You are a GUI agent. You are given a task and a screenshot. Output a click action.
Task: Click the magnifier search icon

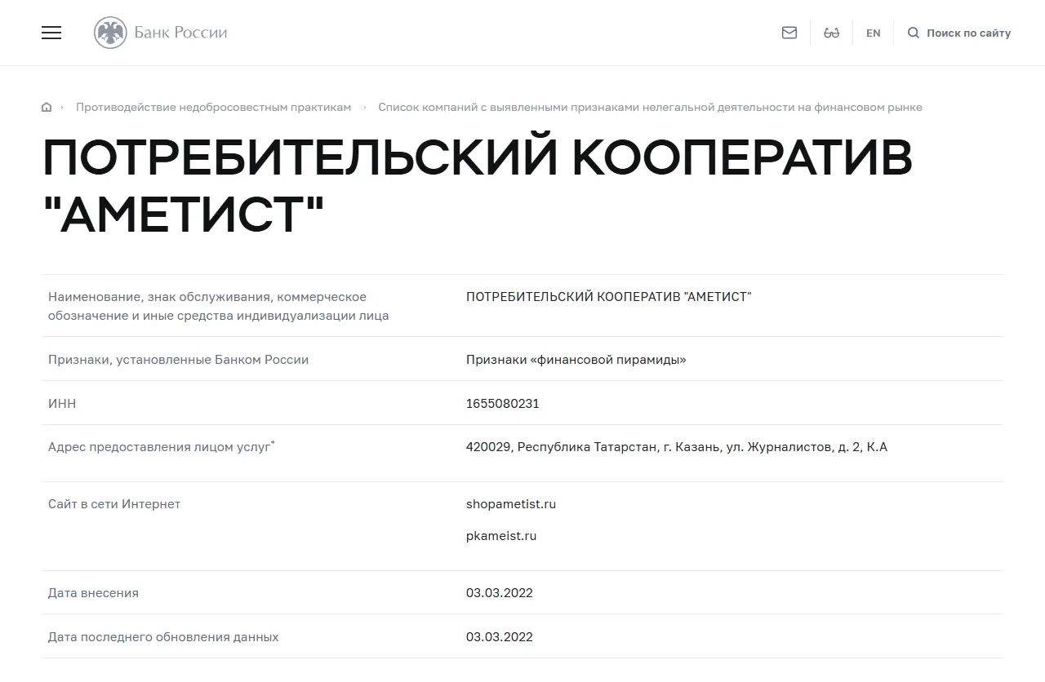914,33
